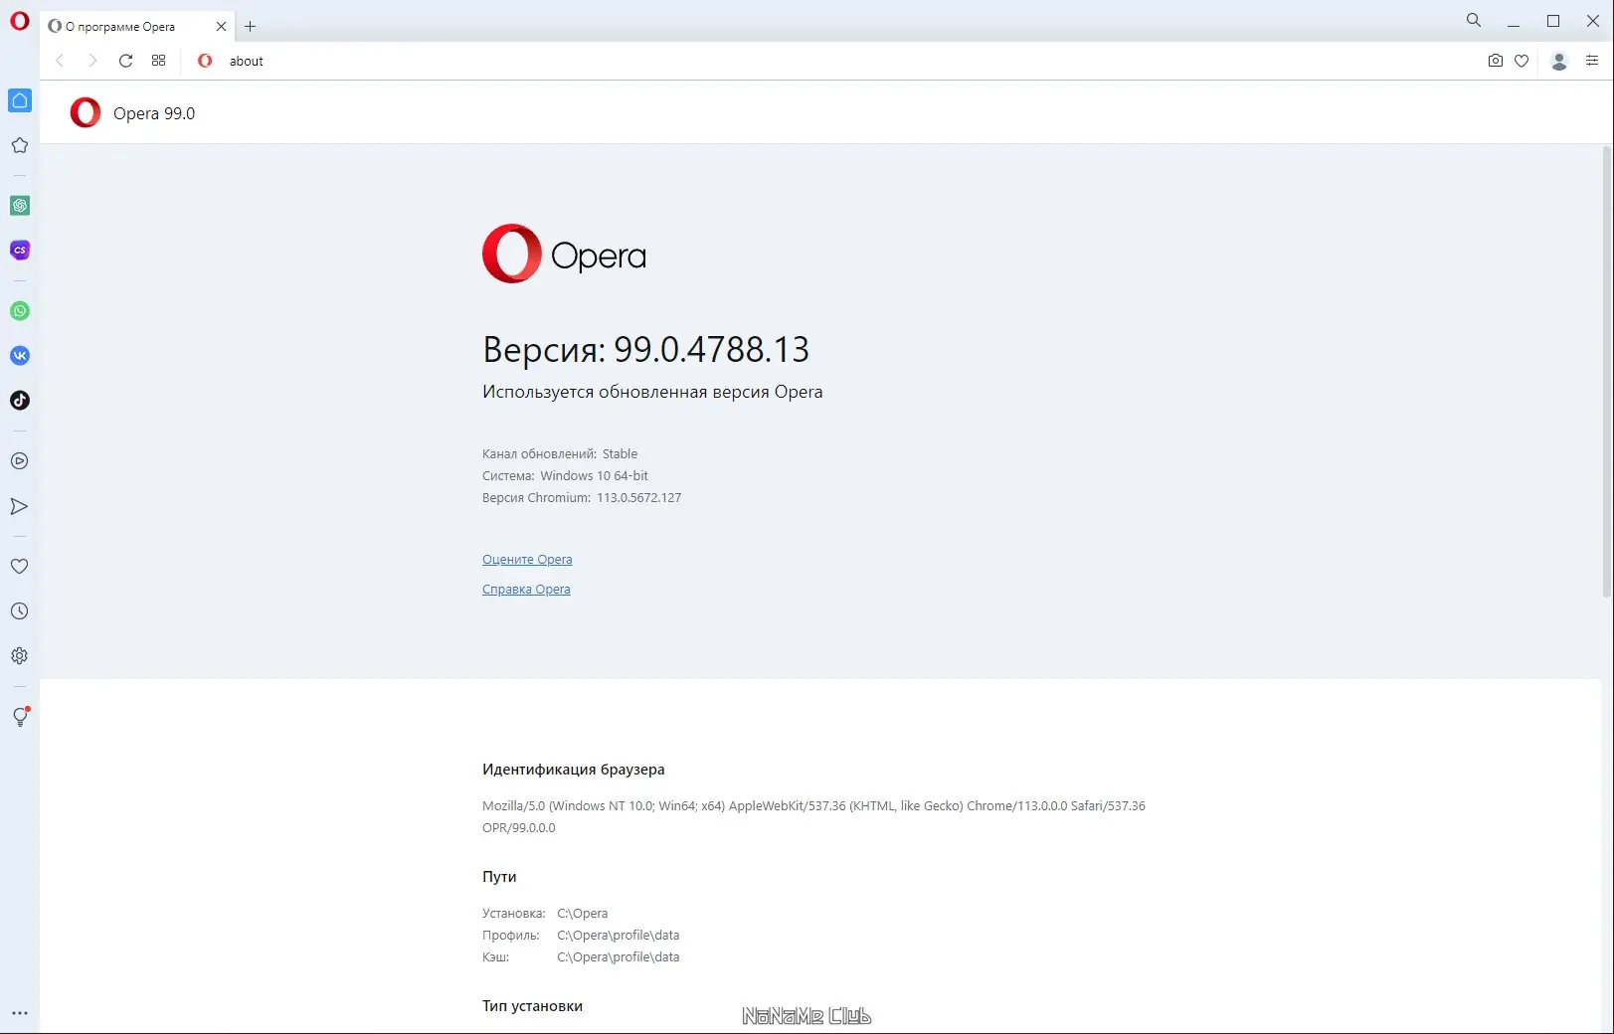Open a new tab with plus button

(251, 27)
